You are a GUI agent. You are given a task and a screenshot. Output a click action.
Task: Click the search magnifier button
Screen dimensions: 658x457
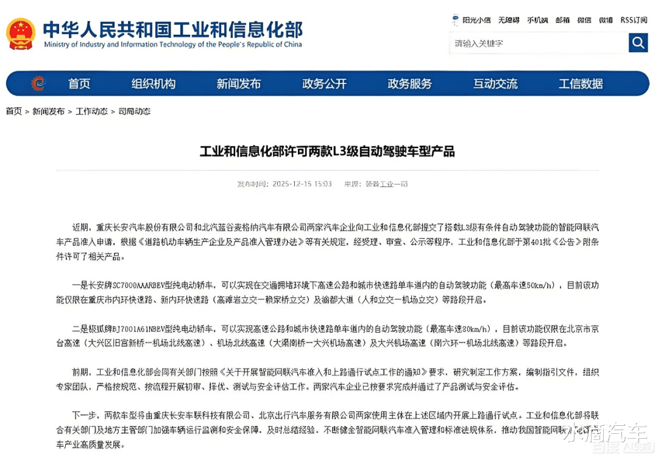638,43
